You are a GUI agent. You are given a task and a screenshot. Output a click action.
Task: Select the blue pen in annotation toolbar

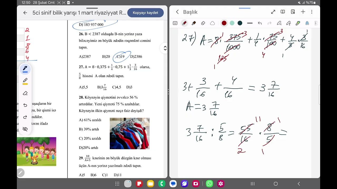coord(25,69)
